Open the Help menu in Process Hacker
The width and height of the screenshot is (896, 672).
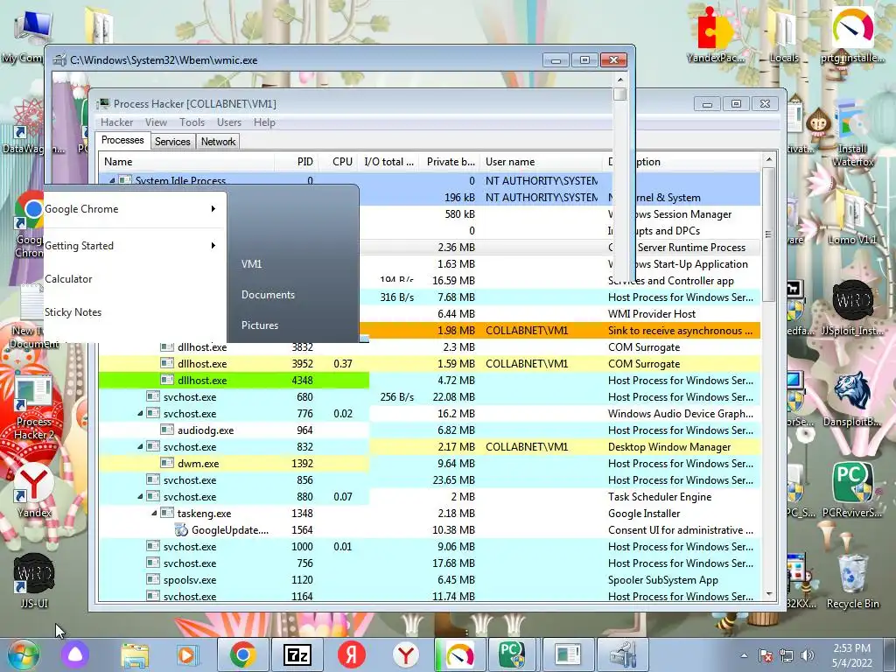pyautogui.click(x=264, y=122)
